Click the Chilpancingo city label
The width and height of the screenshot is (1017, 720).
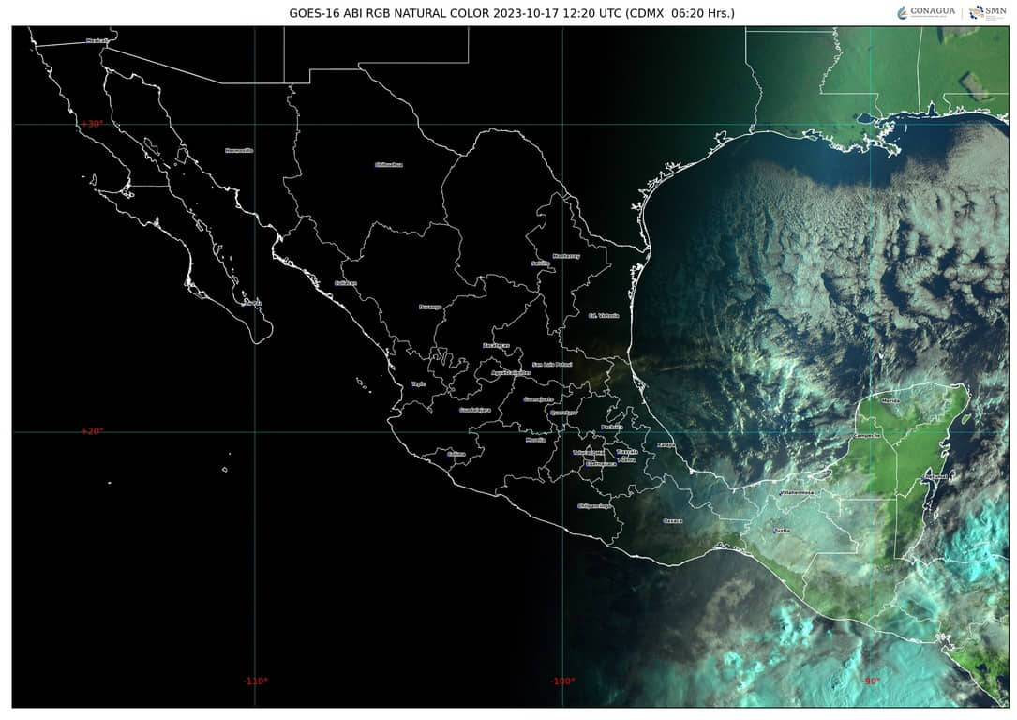pos(594,506)
